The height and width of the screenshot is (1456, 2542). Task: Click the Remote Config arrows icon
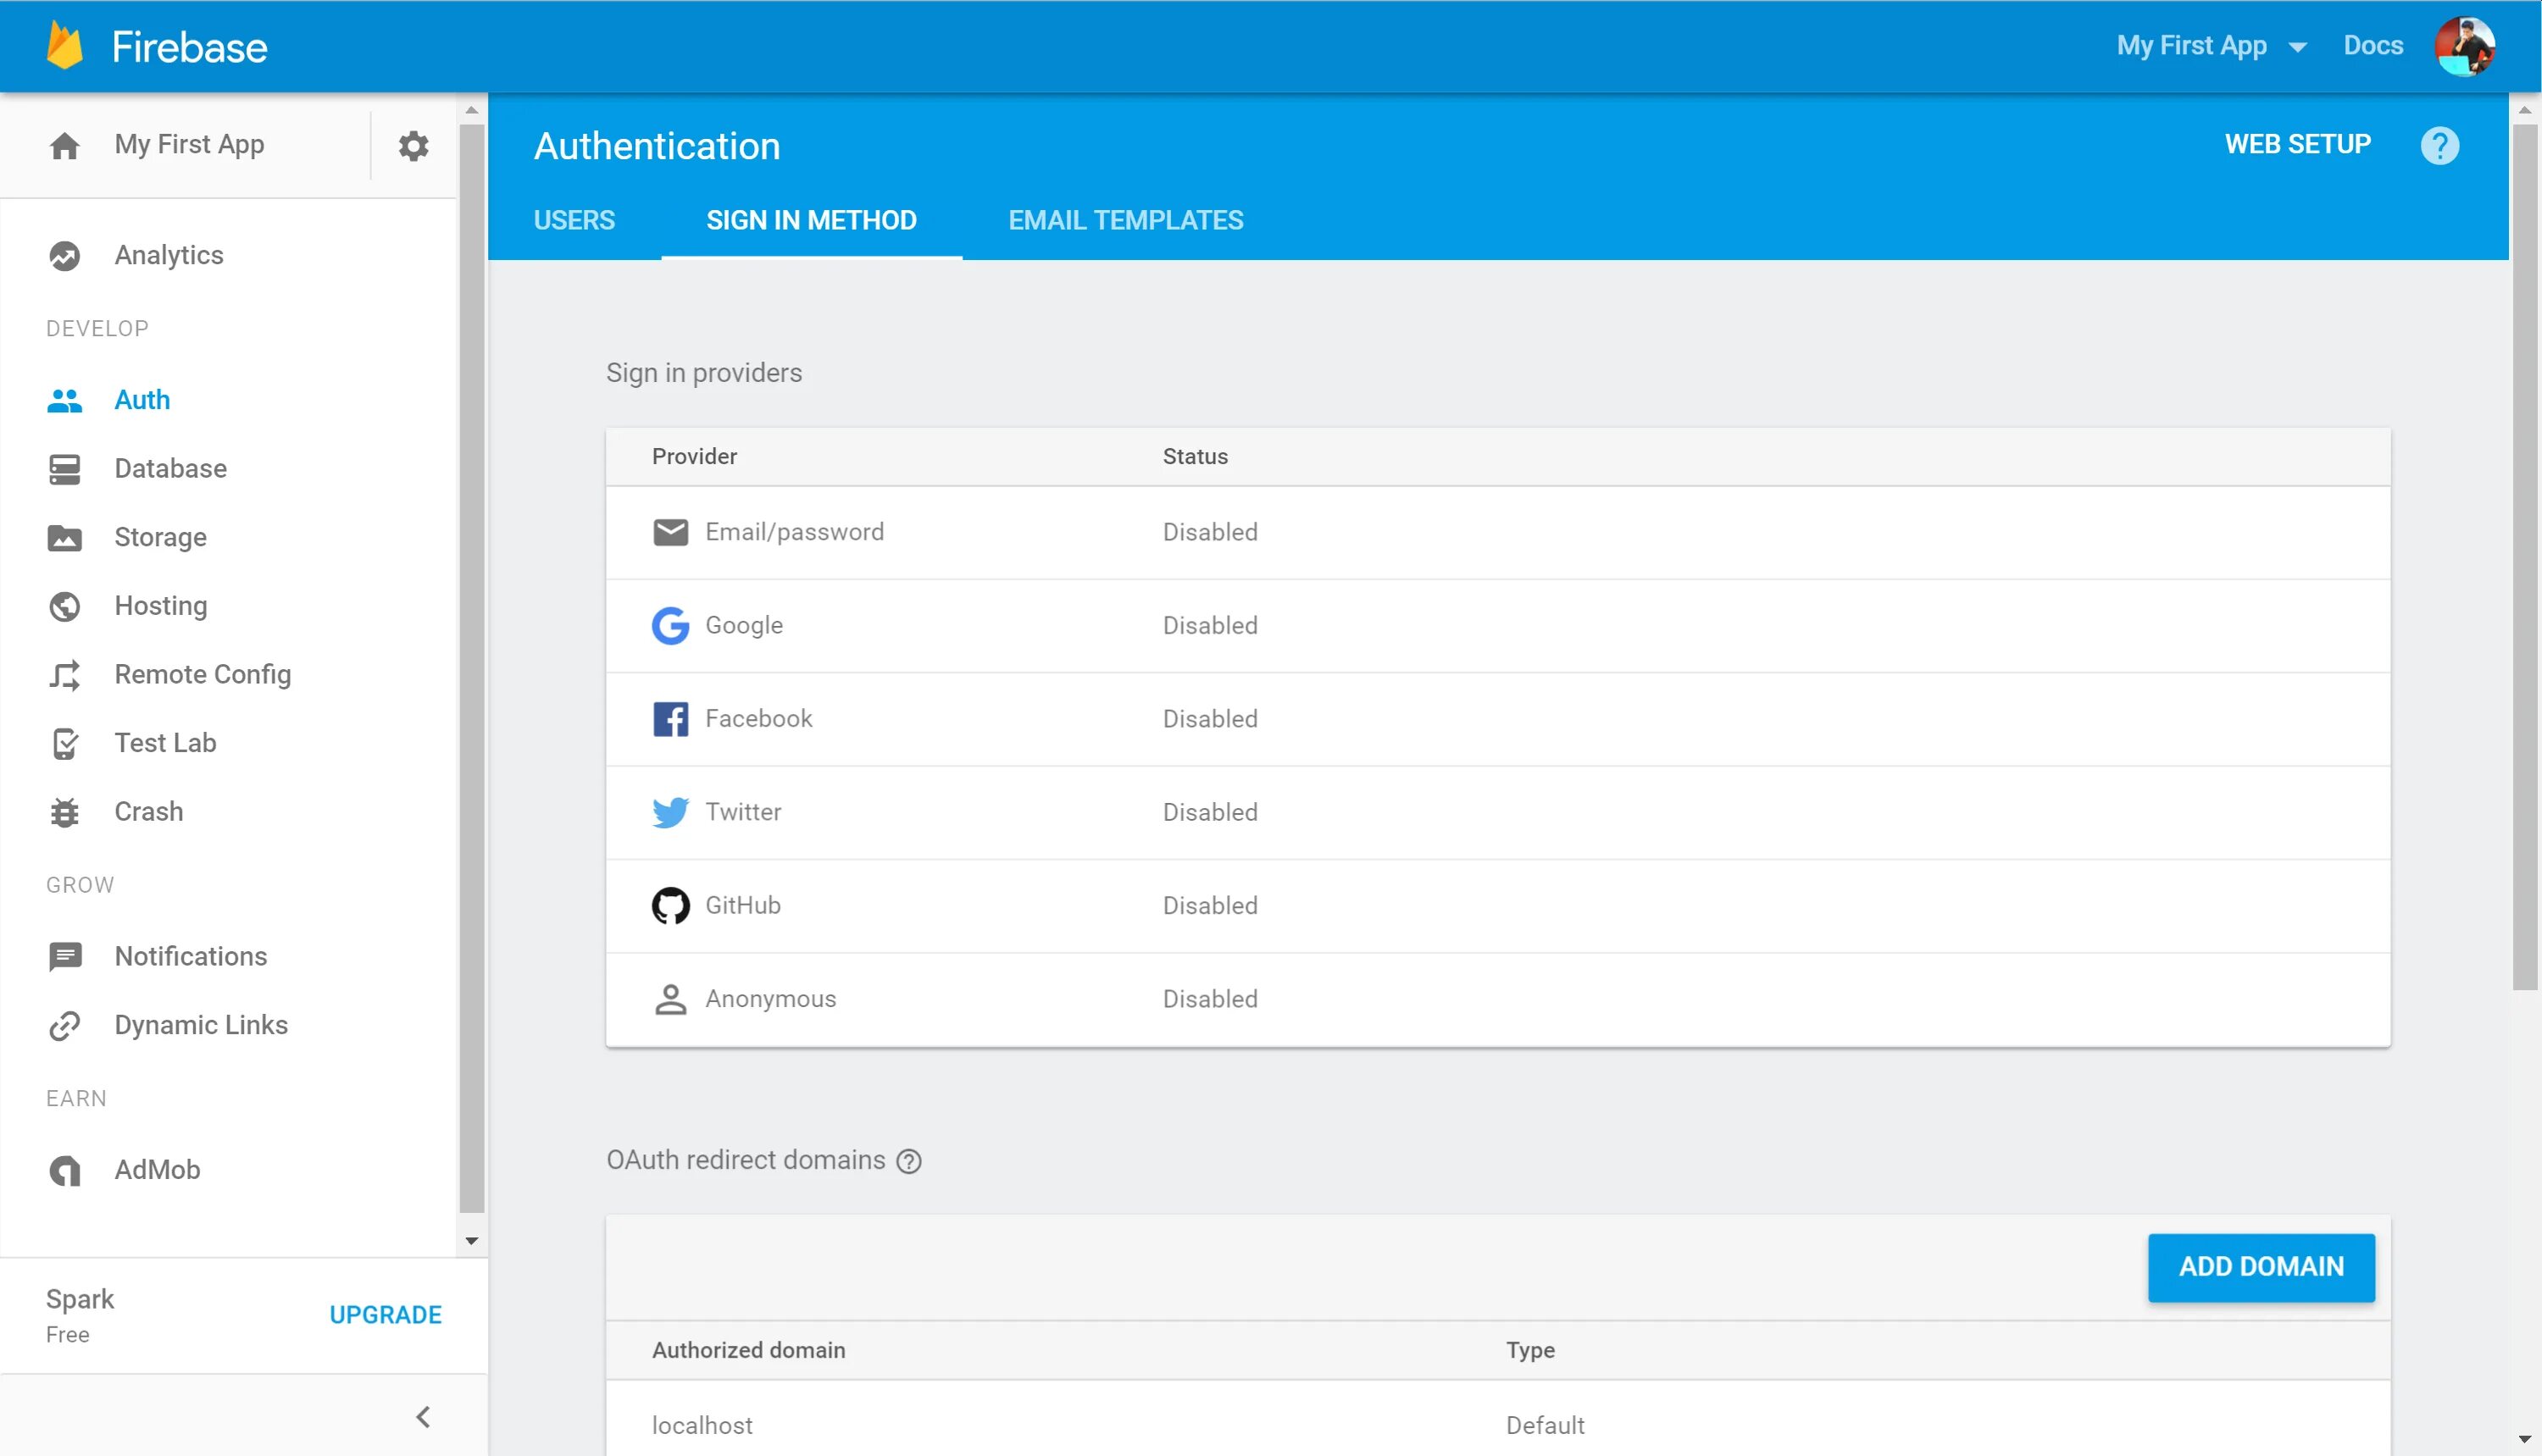tap(65, 675)
